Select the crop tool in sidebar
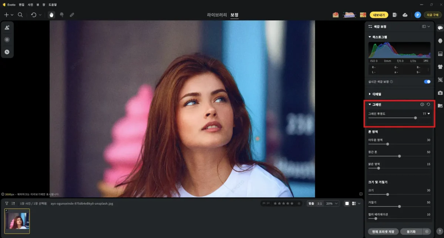Image resolution: width=444 pixels, height=238 pixels. click(440, 80)
